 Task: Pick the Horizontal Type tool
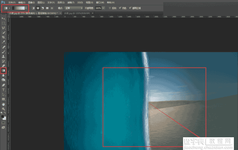tap(3, 90)
